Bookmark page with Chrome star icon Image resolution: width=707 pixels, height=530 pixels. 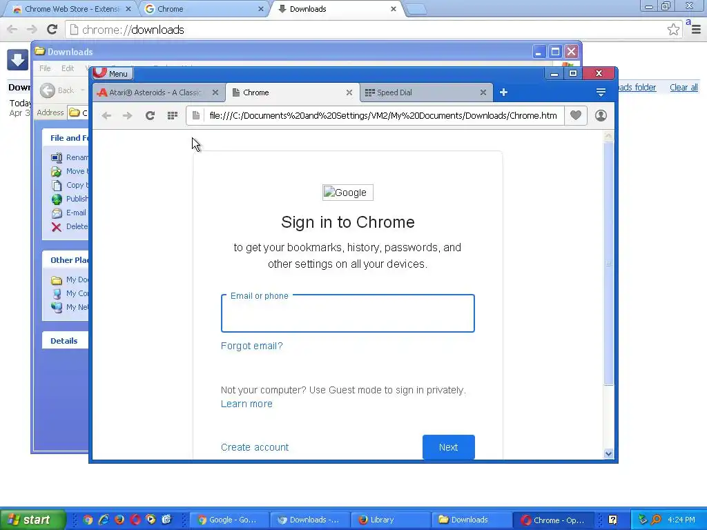(673, 29)
